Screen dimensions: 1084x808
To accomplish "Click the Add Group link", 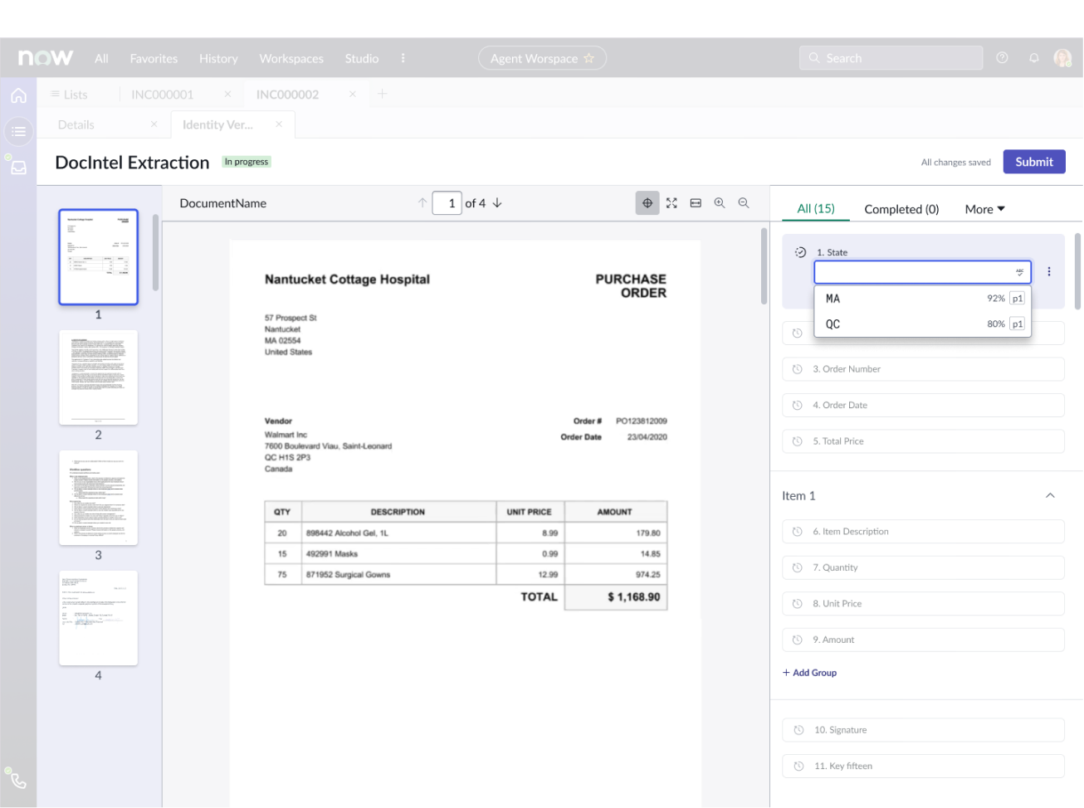I will (809, 673).
